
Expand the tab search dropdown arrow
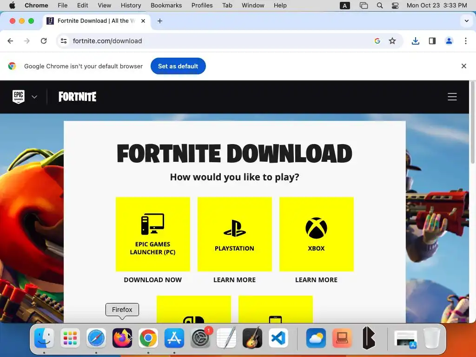(x=466, y=21)
